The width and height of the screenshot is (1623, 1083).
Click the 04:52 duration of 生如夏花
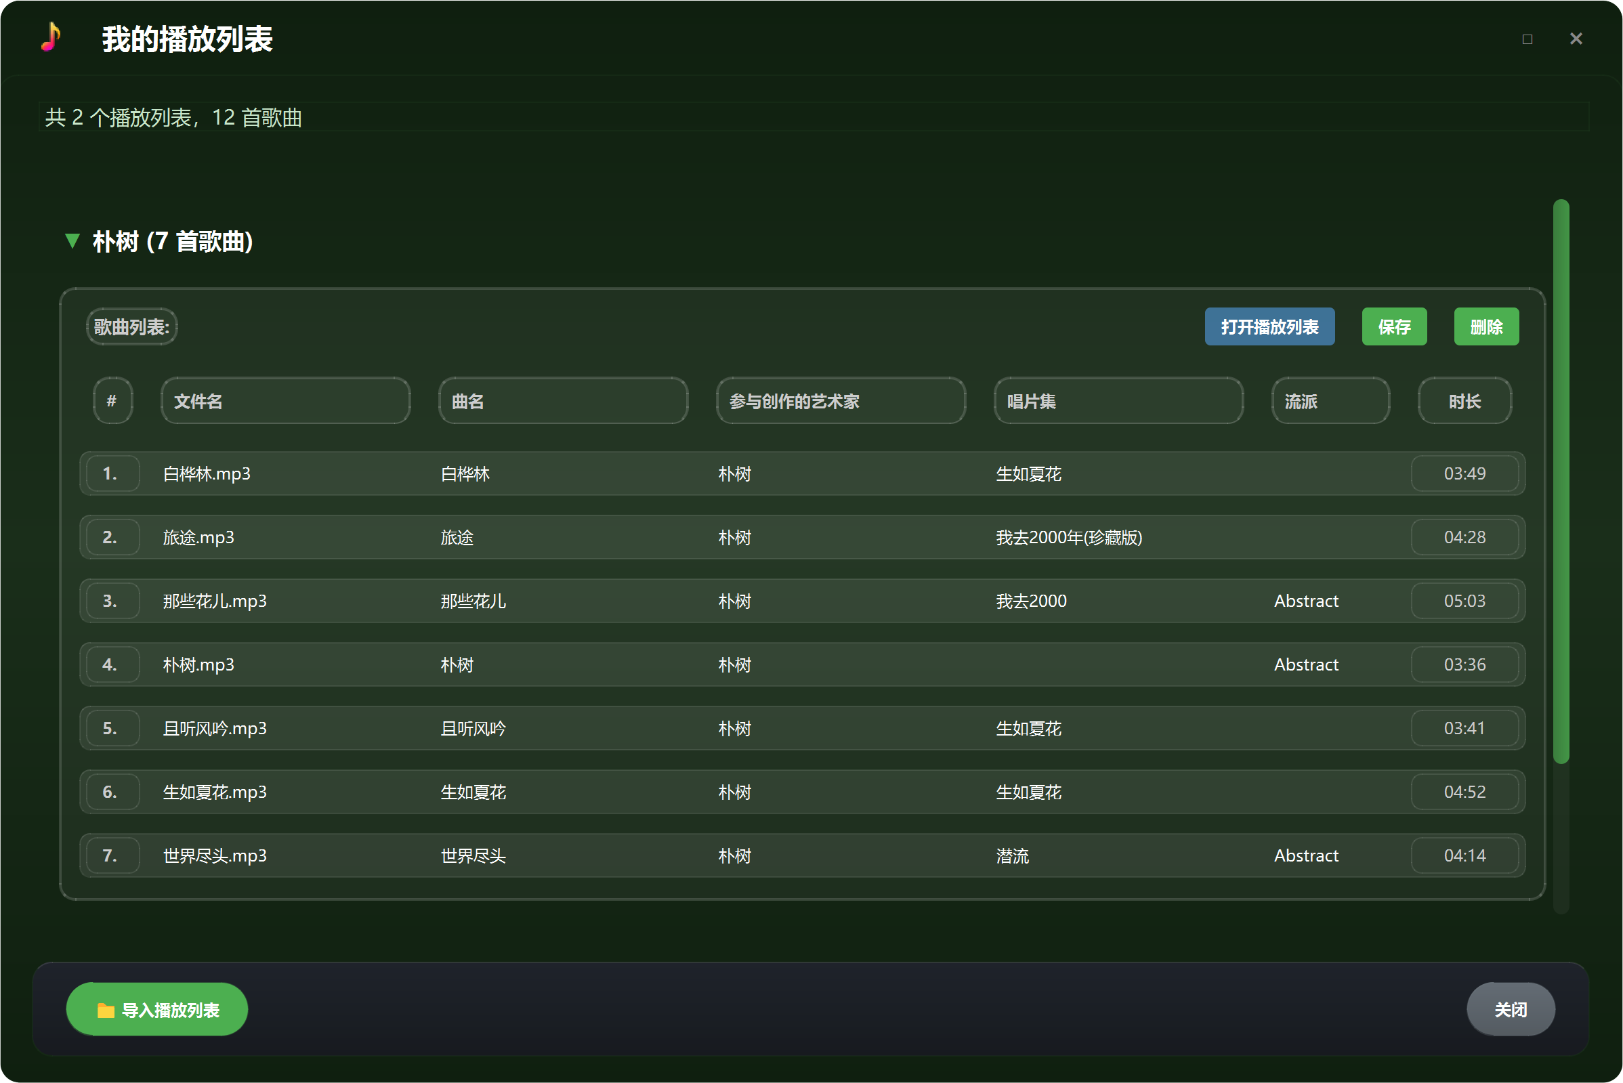pos(1464,792)
